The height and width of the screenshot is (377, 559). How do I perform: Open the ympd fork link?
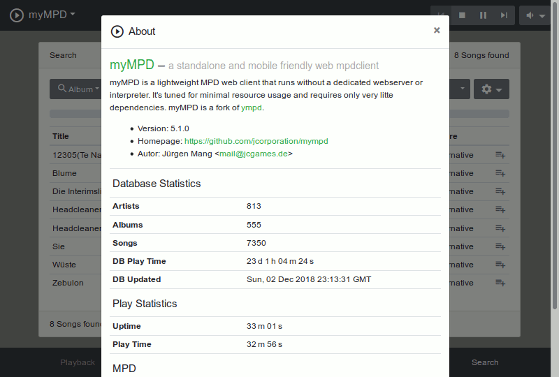[x=252, y=108]
